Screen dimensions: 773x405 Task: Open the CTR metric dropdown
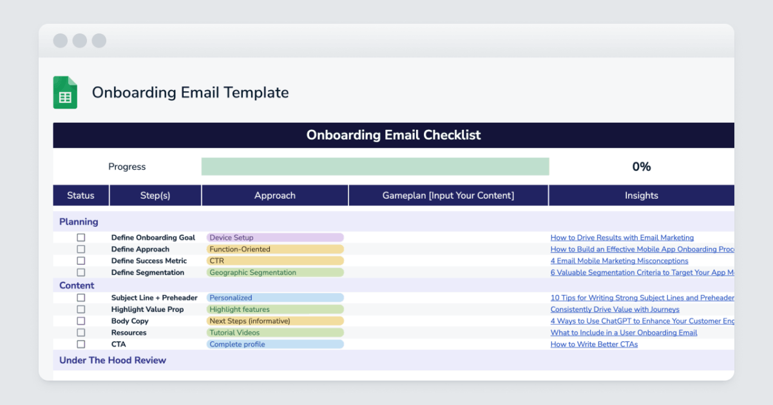pyautogui.click(x=275, y=260)
